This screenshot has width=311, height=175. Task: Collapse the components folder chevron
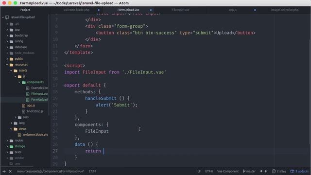[19, 82]
